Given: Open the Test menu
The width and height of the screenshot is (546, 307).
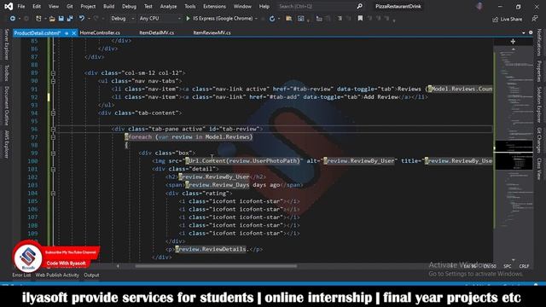Looking at the screenshot, I should click(148, 6).
